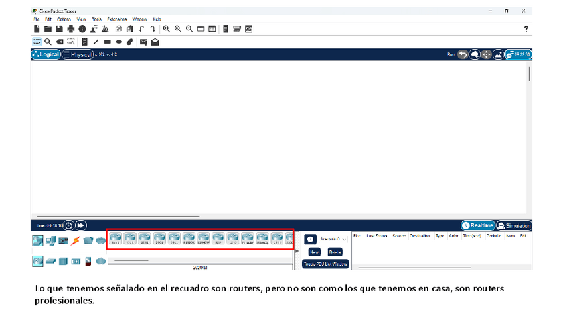
Task: Pick the first router model in device list
Action: pyautogui.click(x=116, y=238)
